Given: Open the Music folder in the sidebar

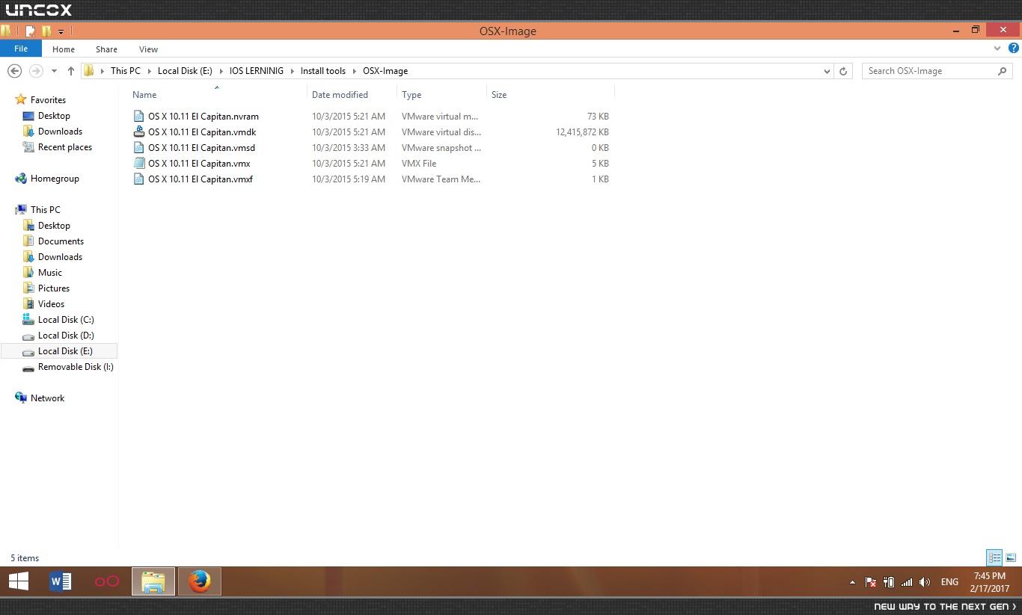Looking at the screenshot, I should [x=50, y=273].
